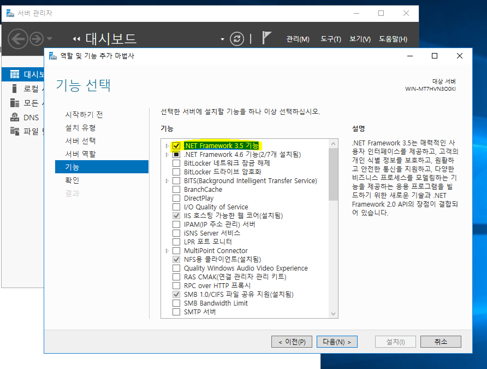The width and height of the screenshot is (487, 369).
Task: Enable I/O Quality of Service checkbox
Action: pyautogui.click(x=176, y=207)
